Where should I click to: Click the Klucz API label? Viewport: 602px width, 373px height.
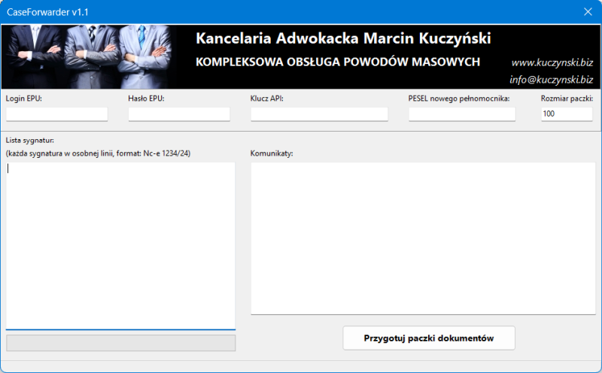coord(266,99)
